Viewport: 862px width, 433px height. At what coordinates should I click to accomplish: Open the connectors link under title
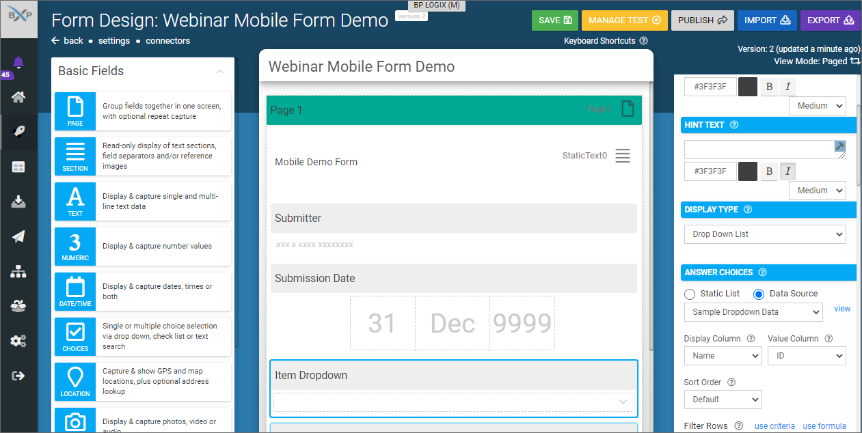point(167,41)
